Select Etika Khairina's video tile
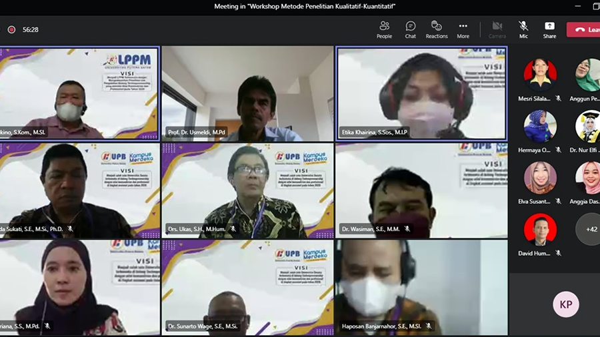The image size is (600, 337). click(x=421, y=93)
